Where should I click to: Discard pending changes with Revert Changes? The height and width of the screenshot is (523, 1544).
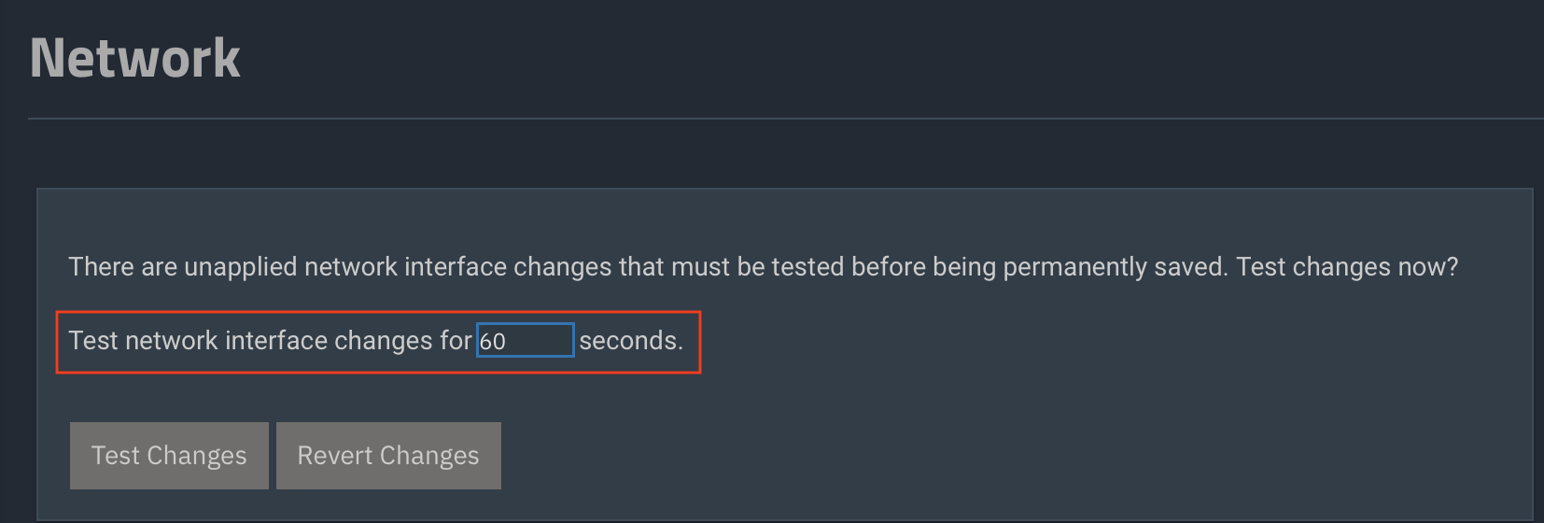(388, 456)
